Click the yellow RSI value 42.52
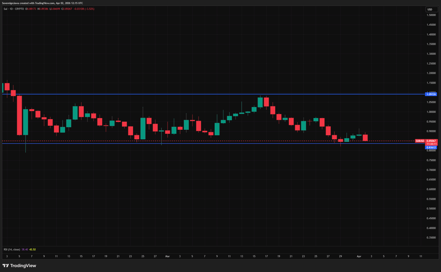Screen dimensions: 441x272 point(32,249)
